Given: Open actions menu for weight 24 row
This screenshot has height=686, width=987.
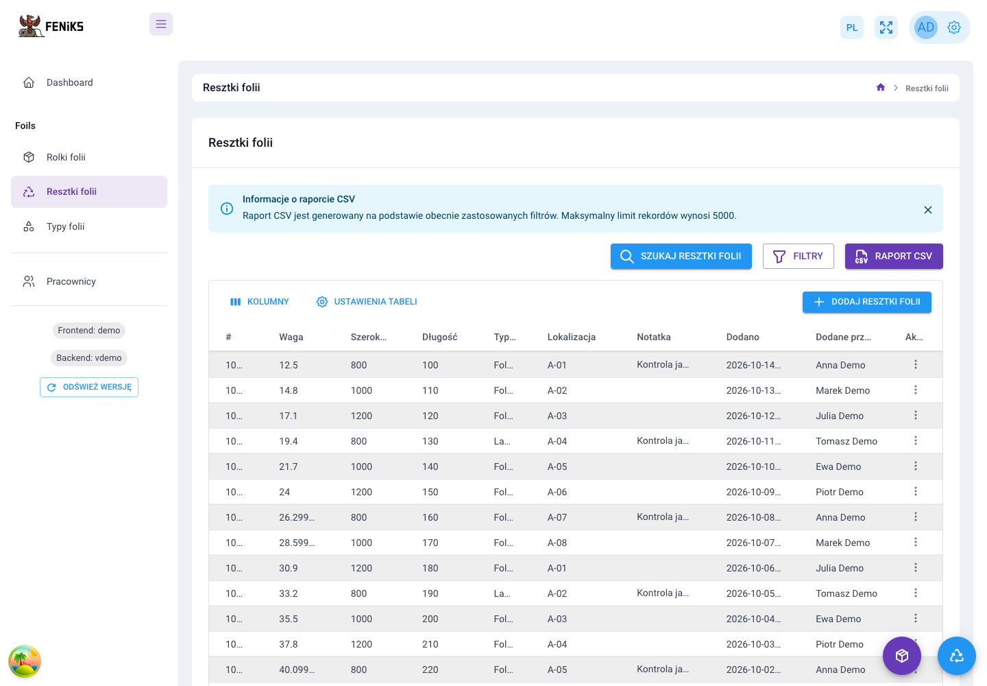Looking at the screenshot, I should [x=916, y=491].
